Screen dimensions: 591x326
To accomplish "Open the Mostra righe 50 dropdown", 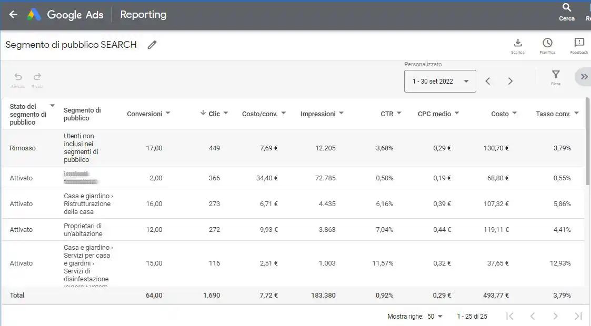I will coord(436,316).
